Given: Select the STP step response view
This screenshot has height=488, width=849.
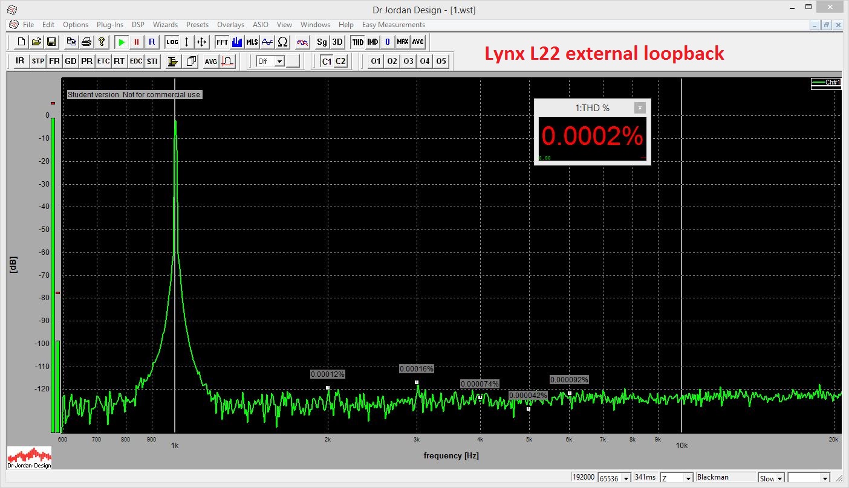Looking at the screenshot, I should (x=37, y=61).
